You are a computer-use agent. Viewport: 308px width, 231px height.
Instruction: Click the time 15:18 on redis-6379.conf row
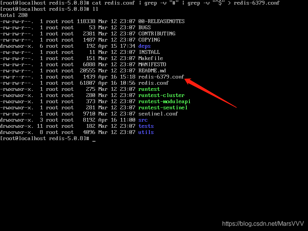pos(127,77)
